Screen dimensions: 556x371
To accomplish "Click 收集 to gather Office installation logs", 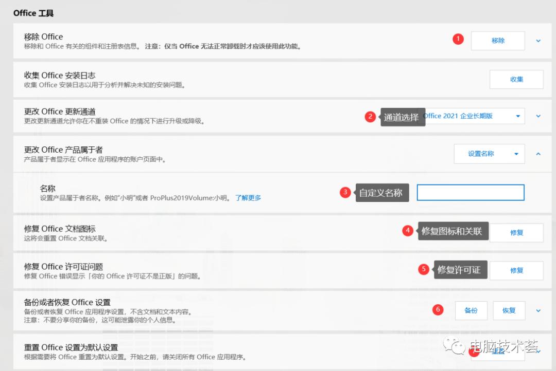I will [516, 79].
